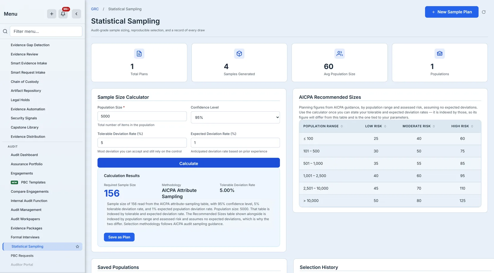The height and width of the screenshot is (273, 494).
Task: Open Engagements in sidebar
Action: pos(22,173)
